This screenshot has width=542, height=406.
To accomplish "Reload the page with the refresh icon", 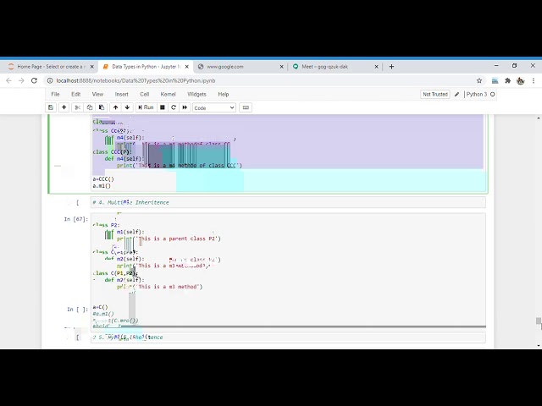I will 34,81.
